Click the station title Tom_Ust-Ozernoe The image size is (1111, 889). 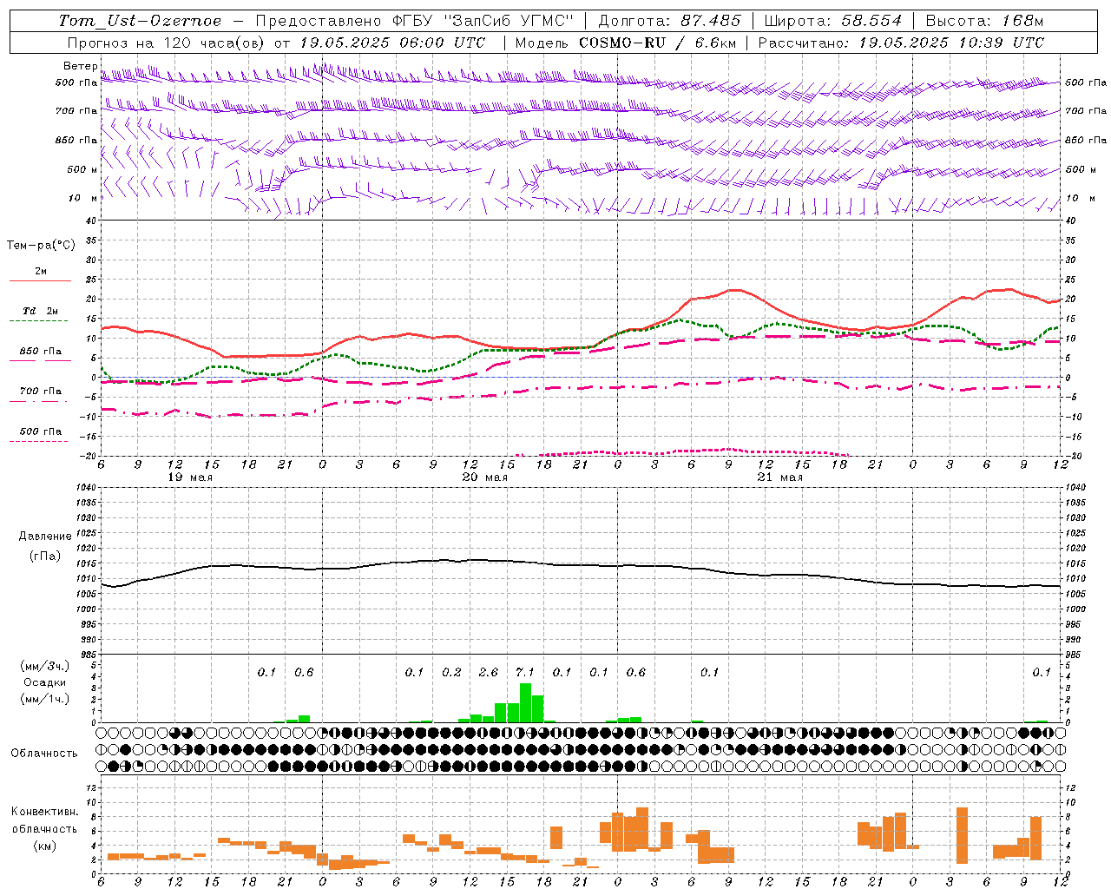click(x=140, y=21)
